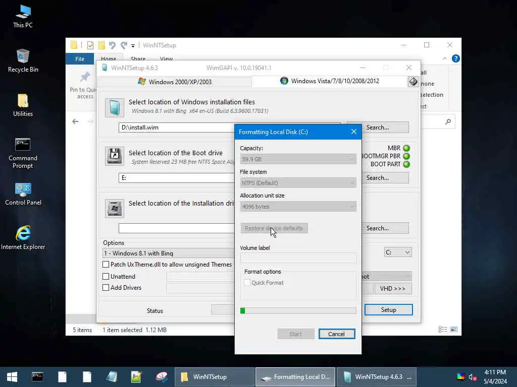Open the Capacity dropdown

tap(298, 159)
